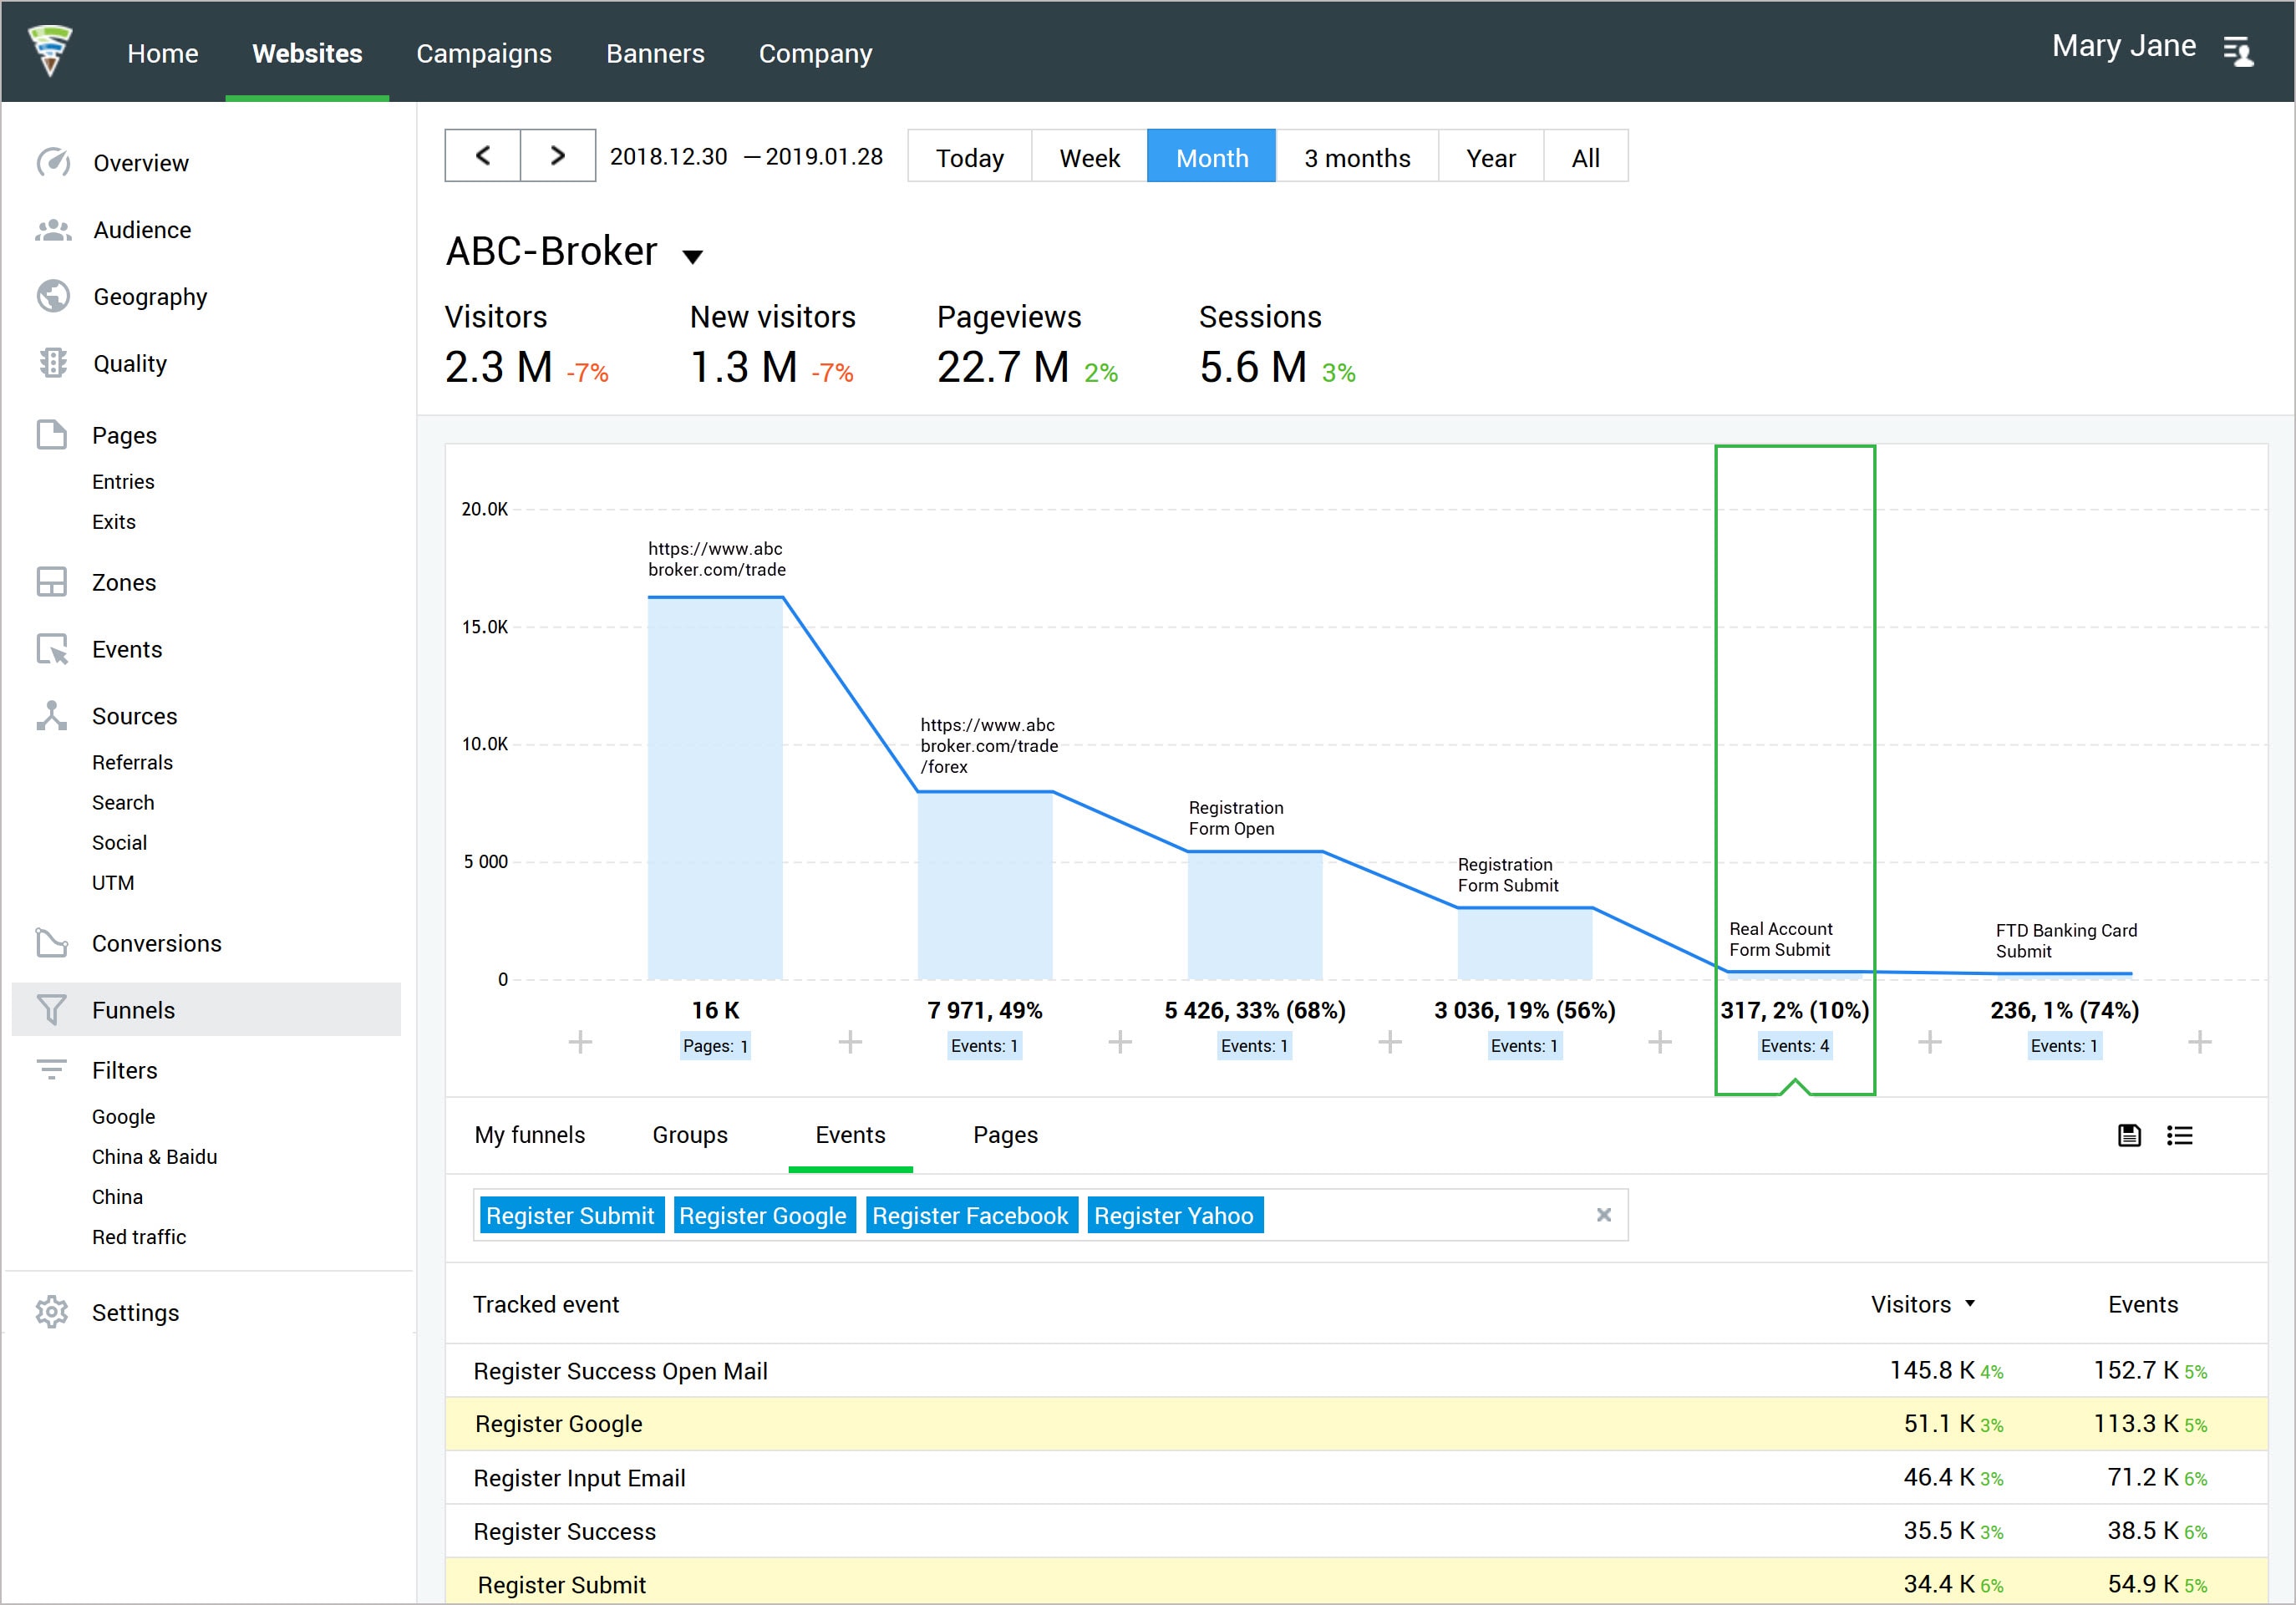Click the Funnels icon in sidebar
Image resolution: width=2296 pixels, height=1605 pixels.
pyautogui.click(x=54, y=1008)
